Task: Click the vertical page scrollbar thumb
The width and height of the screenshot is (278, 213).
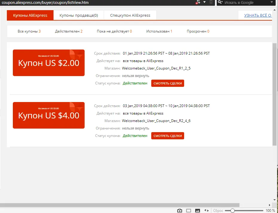Action: pyautogui.click(x=274, y=94)
